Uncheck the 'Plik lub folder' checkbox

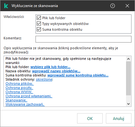39,18
